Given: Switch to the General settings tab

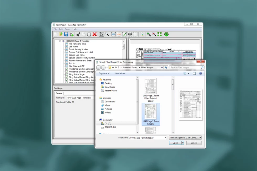Looking at the screenshot, I should [x=59, y=93].
